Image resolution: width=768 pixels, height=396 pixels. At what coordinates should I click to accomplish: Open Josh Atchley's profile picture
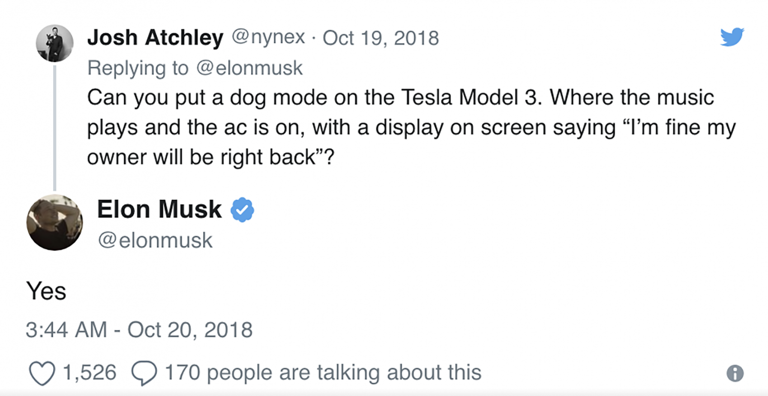54,43
